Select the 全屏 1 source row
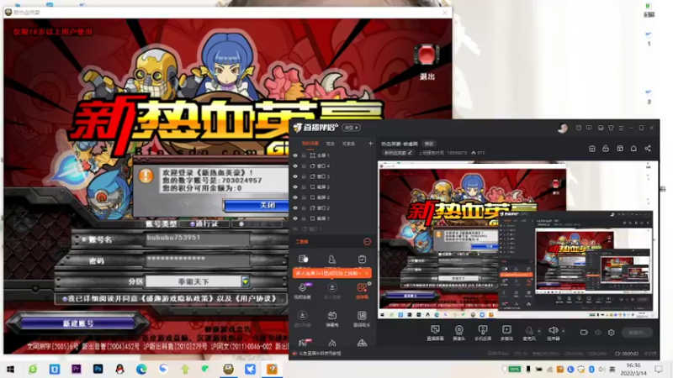The image size is (673, 378). click(332, 155)
